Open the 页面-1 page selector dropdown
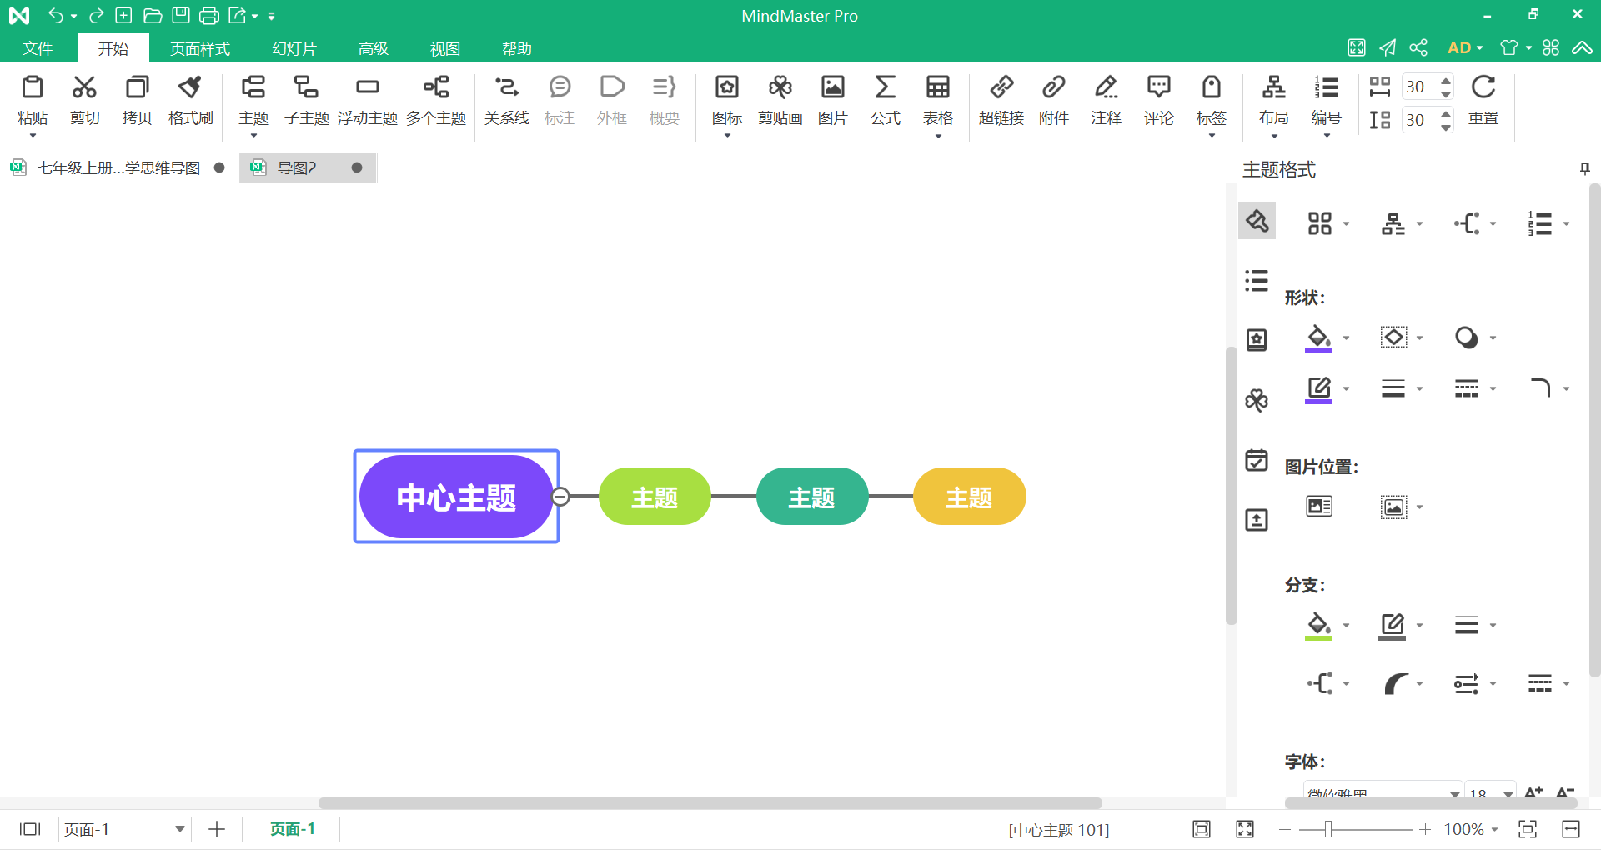The height and width of the screenshot is (850, 1601). click(179, 829)
